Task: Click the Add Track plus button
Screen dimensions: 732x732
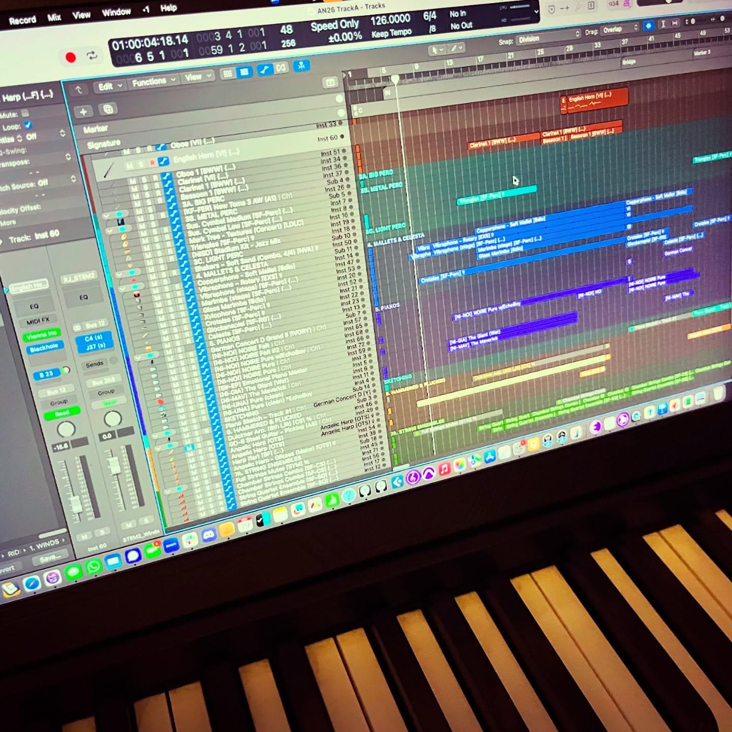Action: click(x=83, y=111)
